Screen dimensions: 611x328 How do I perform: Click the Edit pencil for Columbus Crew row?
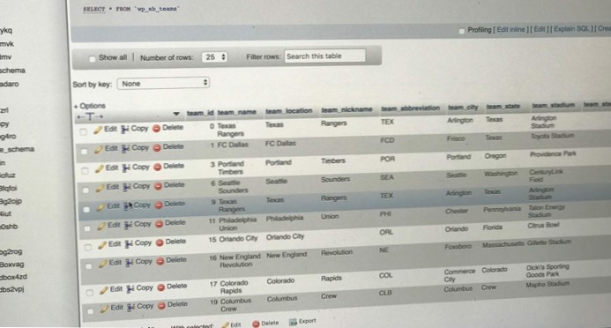104,309
